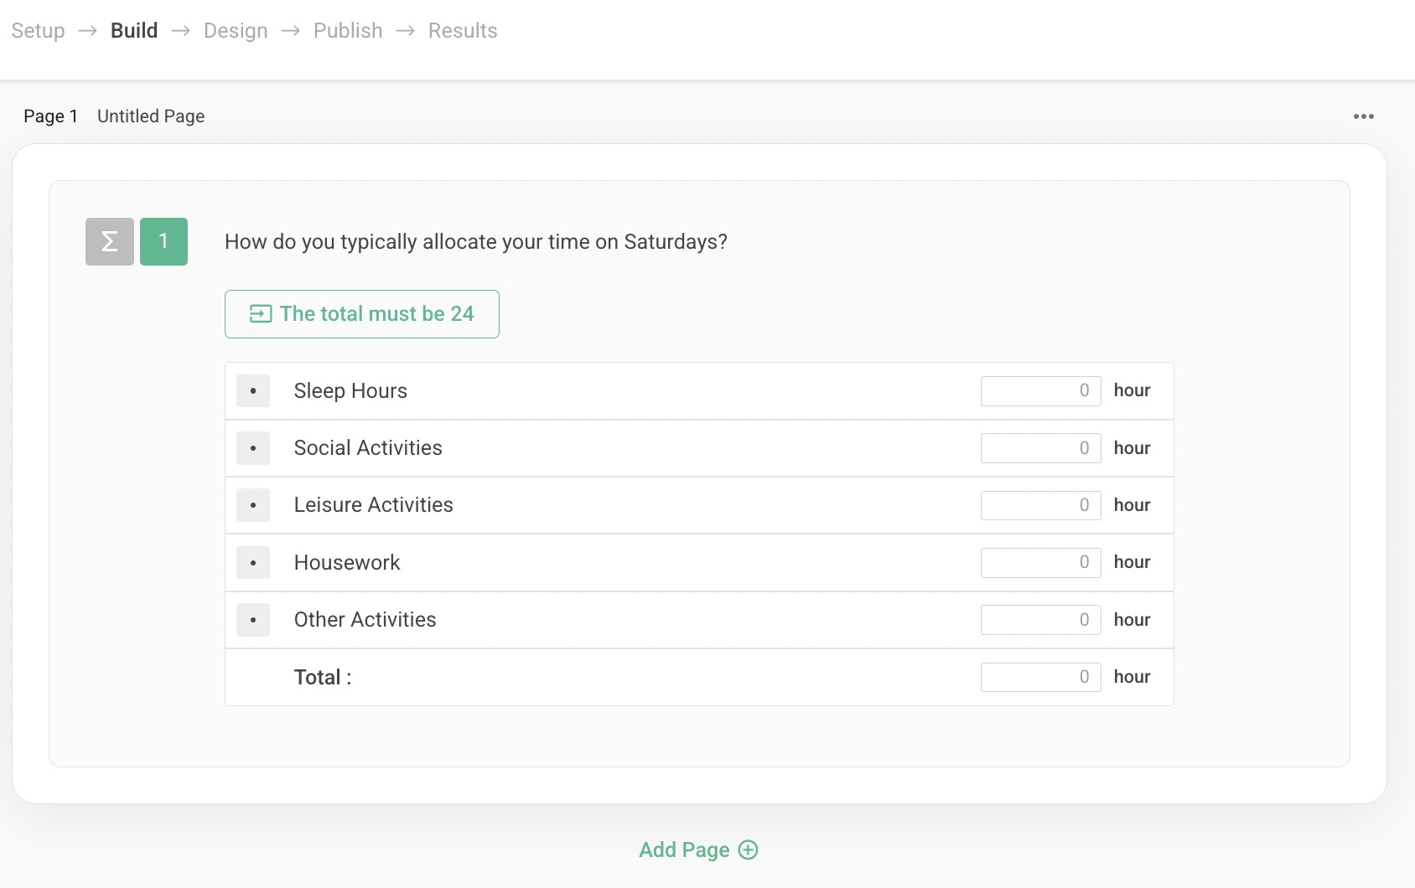Click the Sleep Hours hour input field
The height and width of the screenshot is (888, 1415).
coord(1040,390)
